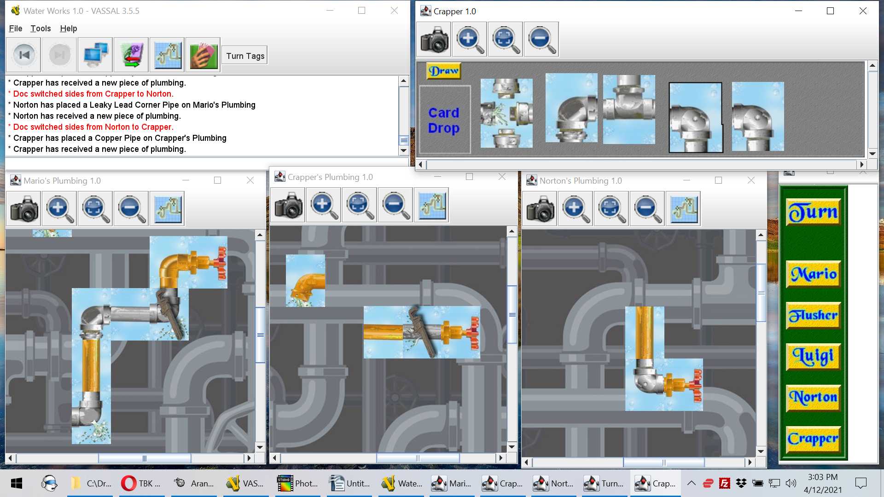884x497 pixels.
Task: Click the Norton player button
Action: point(813,398)
